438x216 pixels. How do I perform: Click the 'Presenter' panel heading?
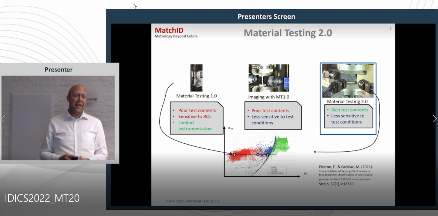click(59, 70)
